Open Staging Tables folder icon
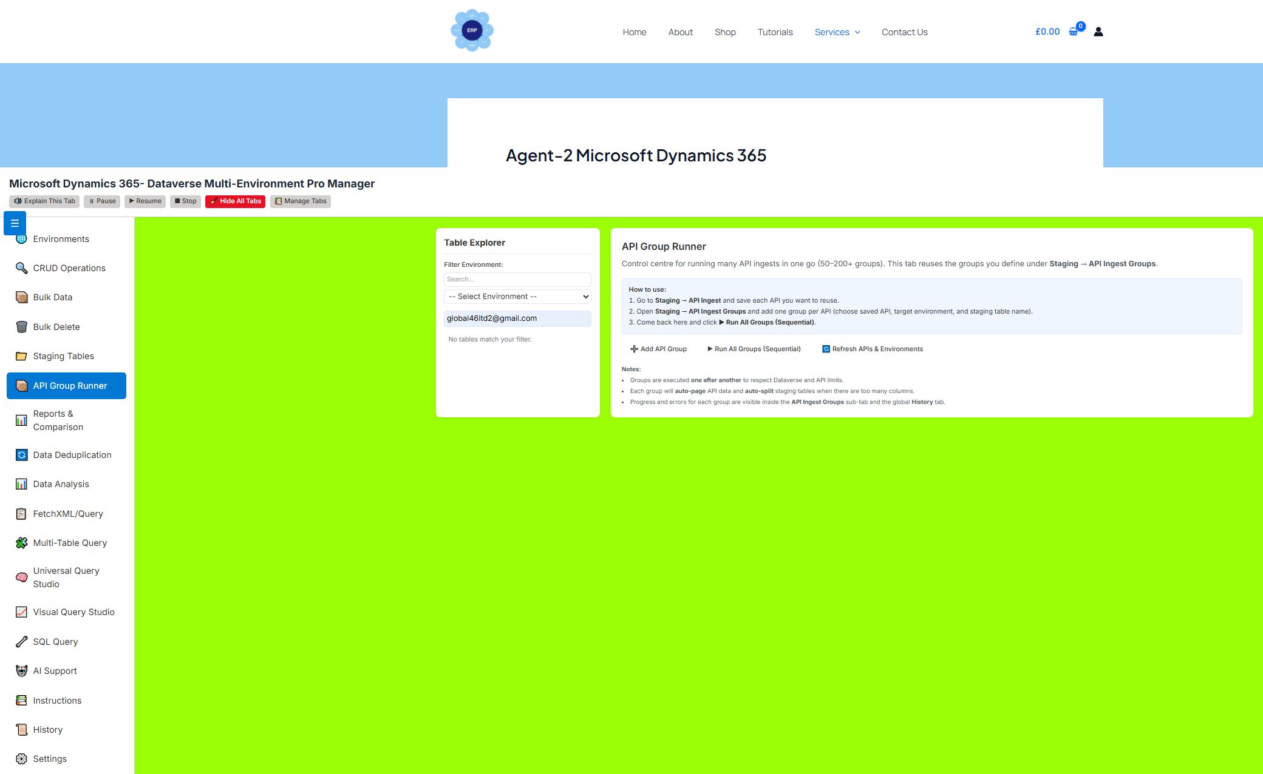 coord(22,356)
